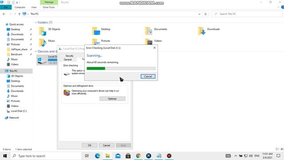The height and width of the screenshot is (160, 284).
Task: Open the Drive Tools ribbon tab
Action: [49, 7]
